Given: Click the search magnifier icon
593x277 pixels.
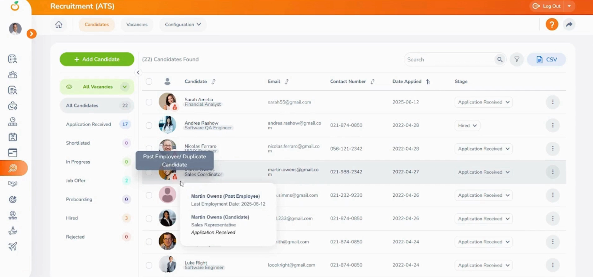Looking at the screenshot, I should (x=500, y=60).
